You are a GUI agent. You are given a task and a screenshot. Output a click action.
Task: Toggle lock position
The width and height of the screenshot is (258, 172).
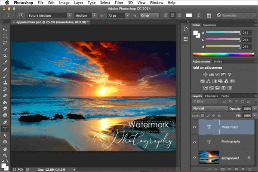[214, 116]
